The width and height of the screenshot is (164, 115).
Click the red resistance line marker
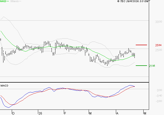(x=141, y=45)
